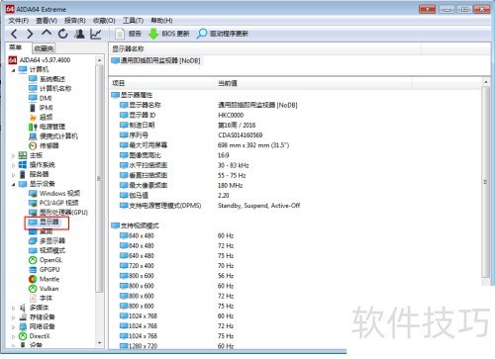Image resolution: width=495 pixels, height=359 pixels.
Task: Select 显示器 monitor tree item
Action: tap(45, 223)
